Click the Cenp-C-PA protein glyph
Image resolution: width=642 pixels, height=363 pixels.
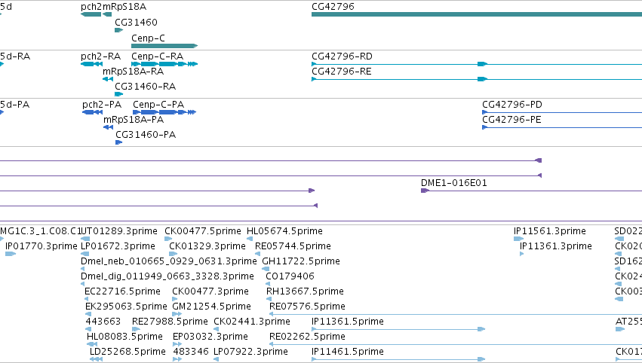coord(164,112)
